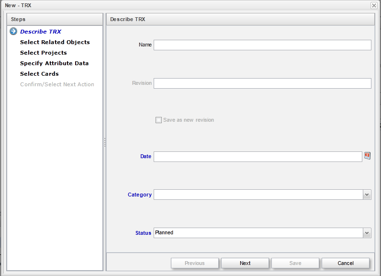Open the calendar date picker icon
Image resolution: width=381 pixels, height=276 pixels.
367,156
